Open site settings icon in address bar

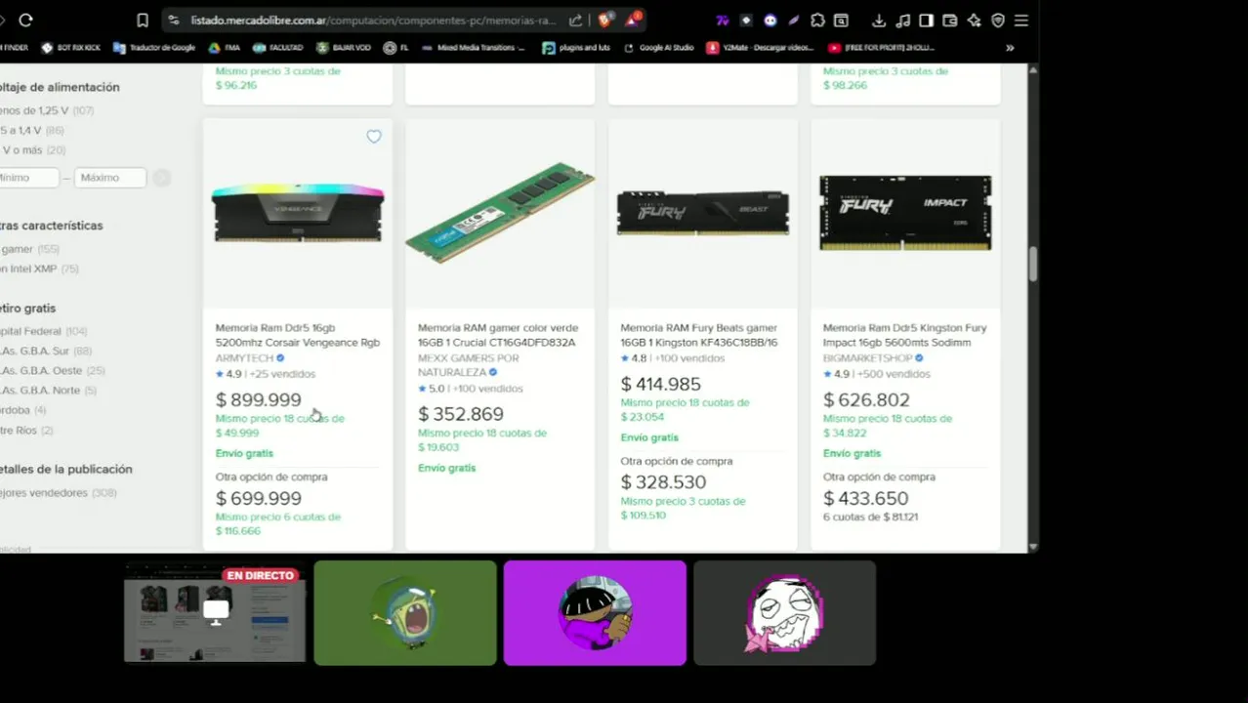tap(174, 20)
